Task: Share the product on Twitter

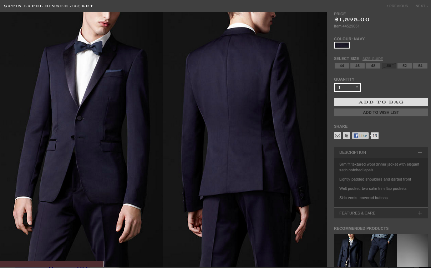Action: (346, 136)
